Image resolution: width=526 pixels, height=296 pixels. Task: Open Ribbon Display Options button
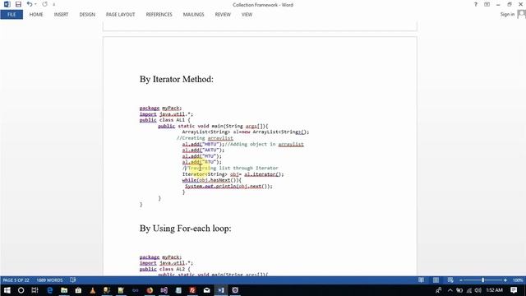(487, 4)
